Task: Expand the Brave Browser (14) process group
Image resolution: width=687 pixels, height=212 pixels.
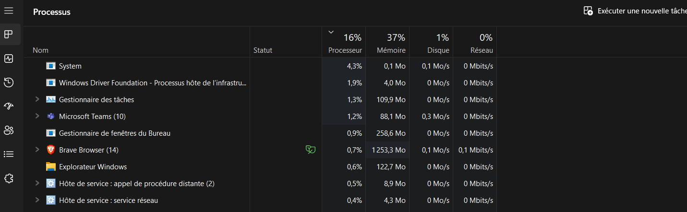Action: tap(37, 150)
